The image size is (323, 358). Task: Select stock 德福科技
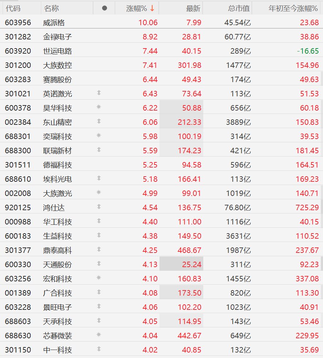click(58, 165)
